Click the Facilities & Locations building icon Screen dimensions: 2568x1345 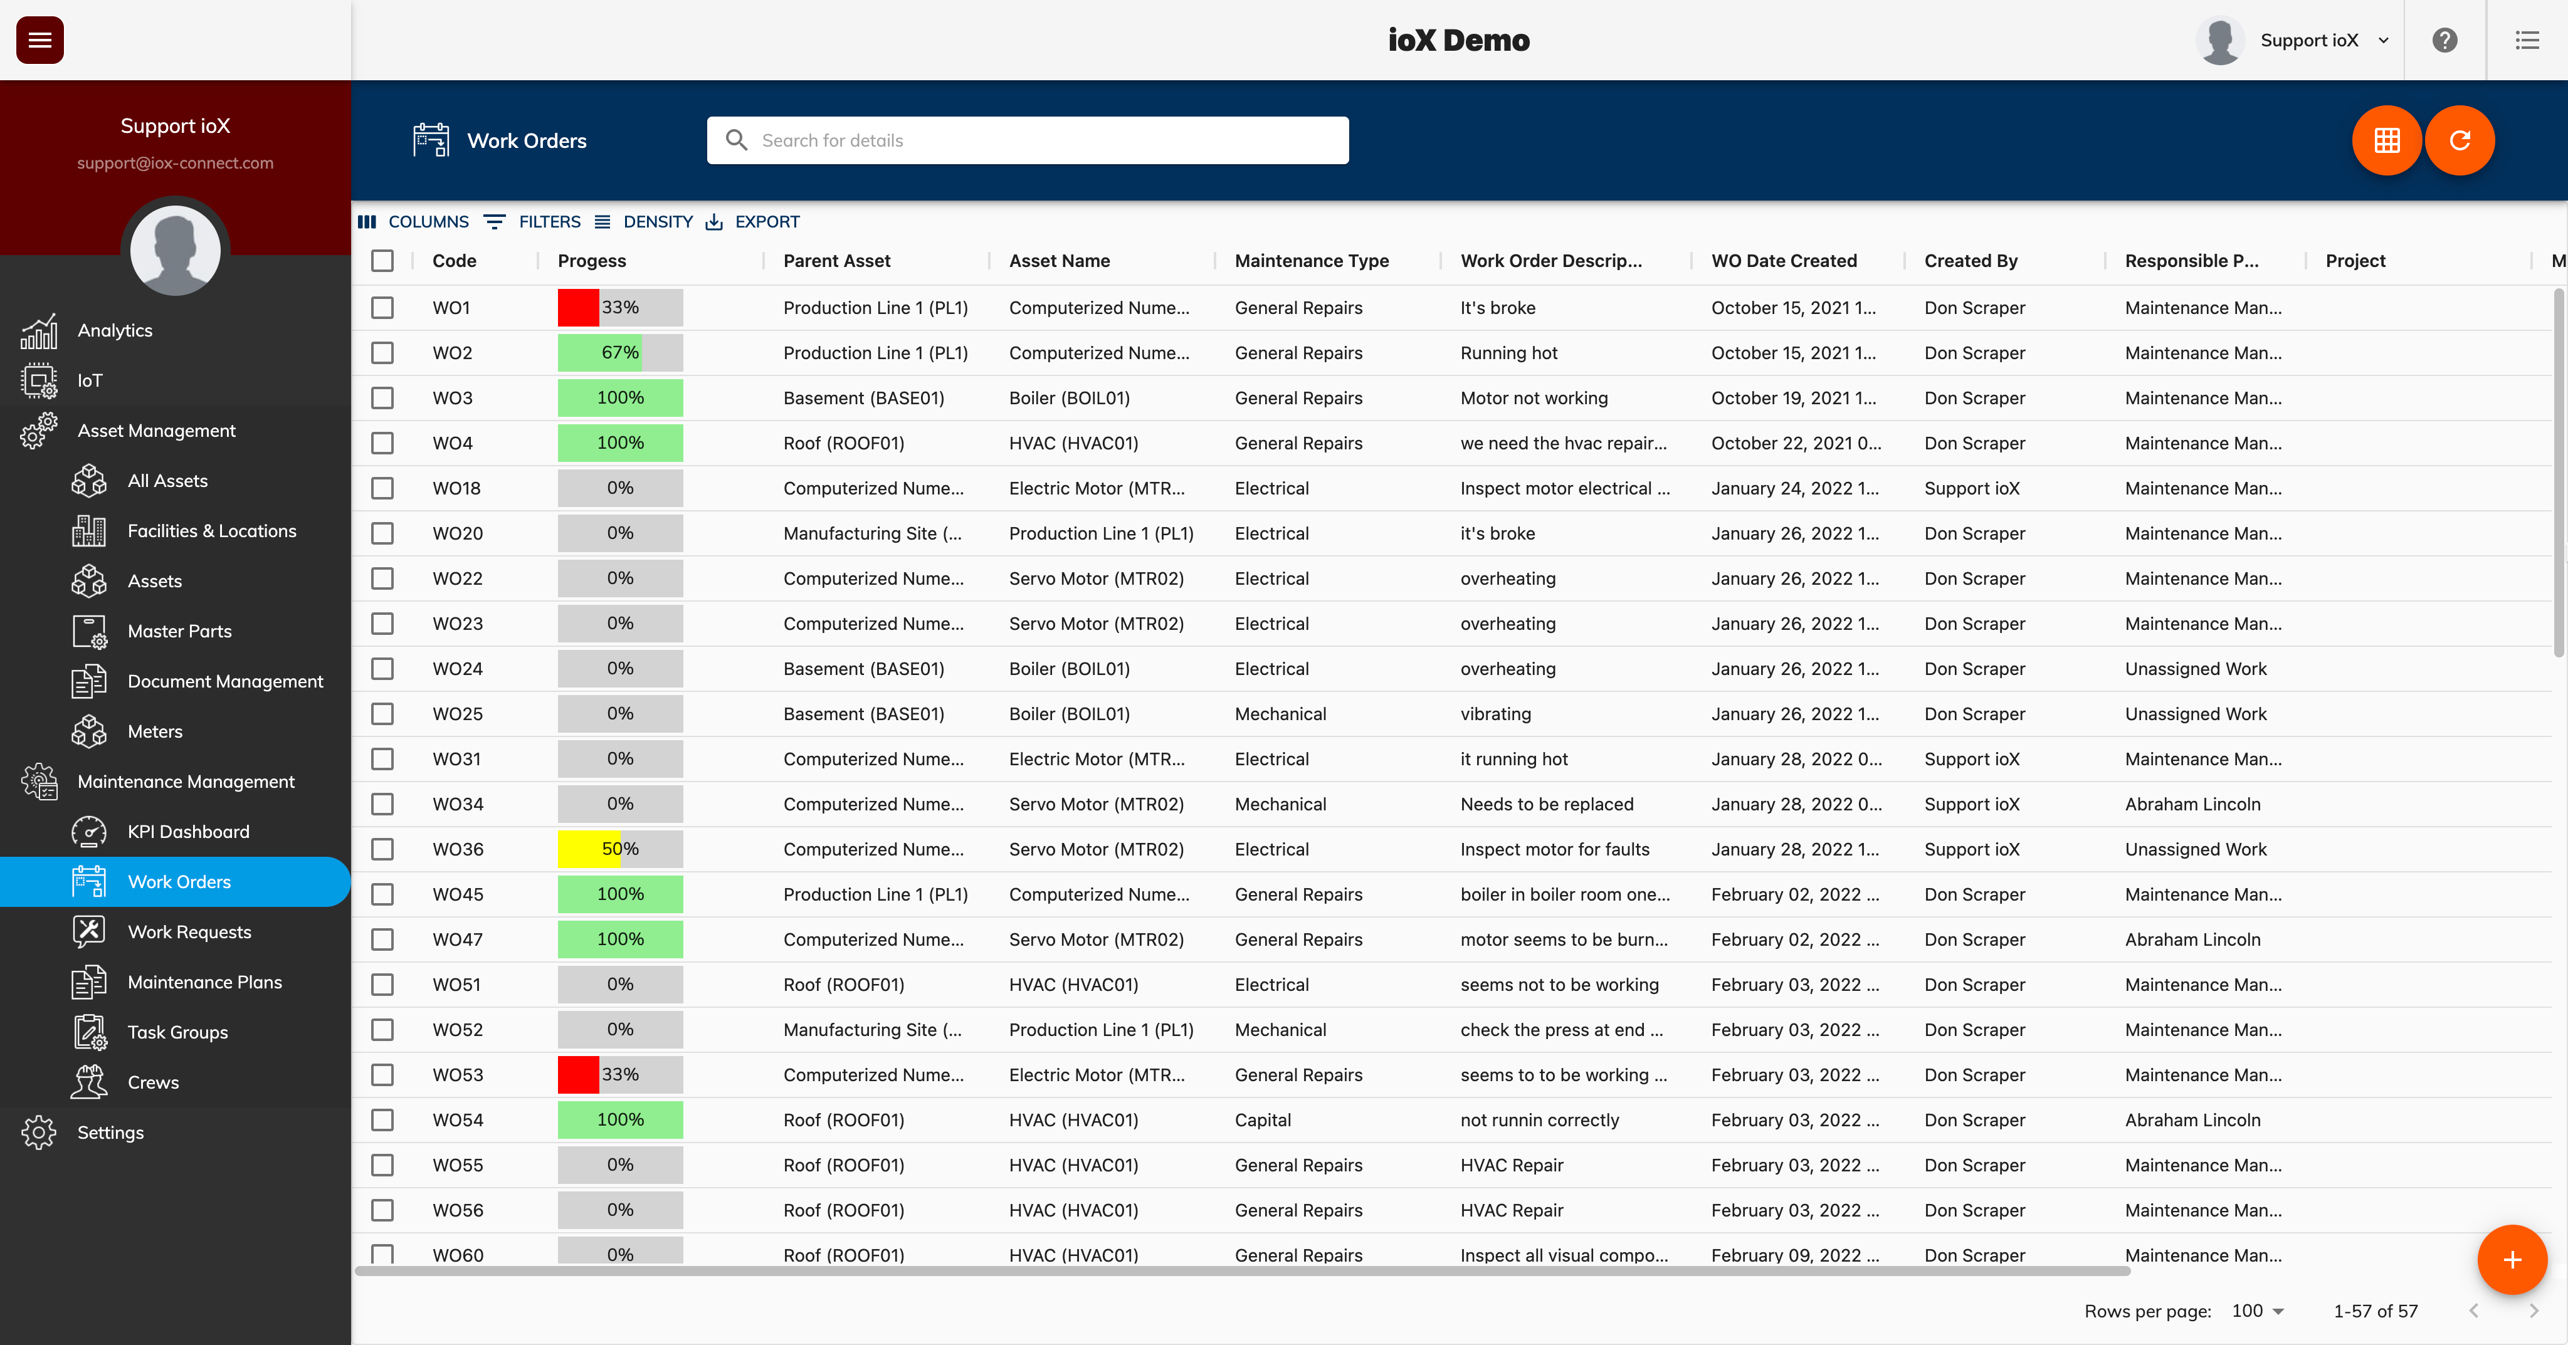click(89, 531)
